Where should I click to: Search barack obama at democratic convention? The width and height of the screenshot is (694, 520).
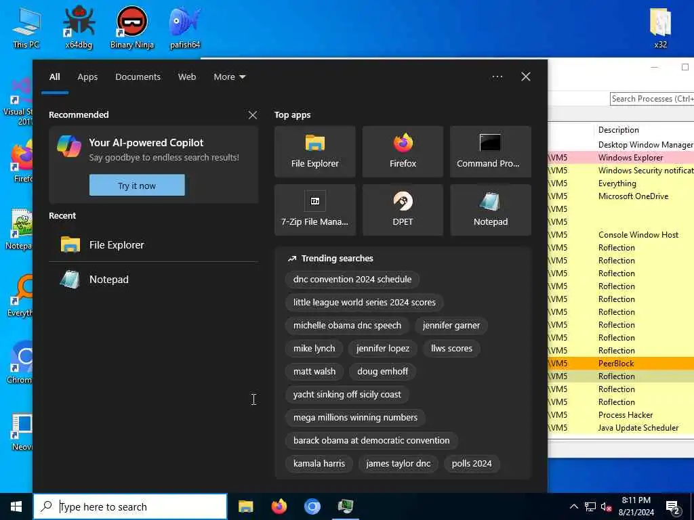point(371,440)
